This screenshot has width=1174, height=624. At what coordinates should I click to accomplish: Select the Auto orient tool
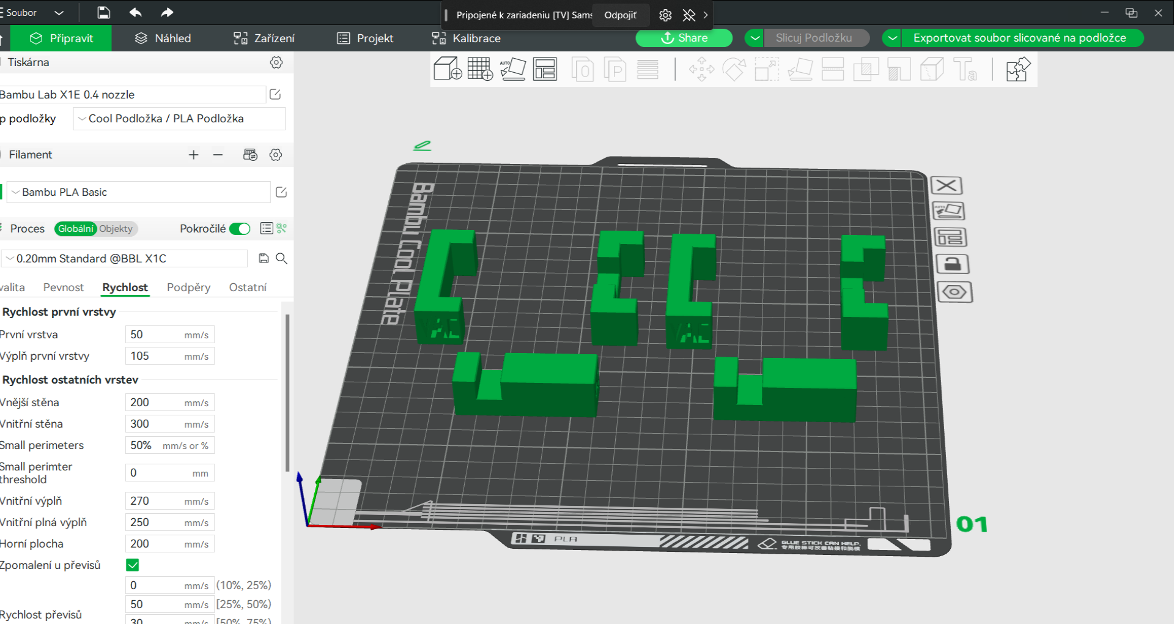(512, 69)
